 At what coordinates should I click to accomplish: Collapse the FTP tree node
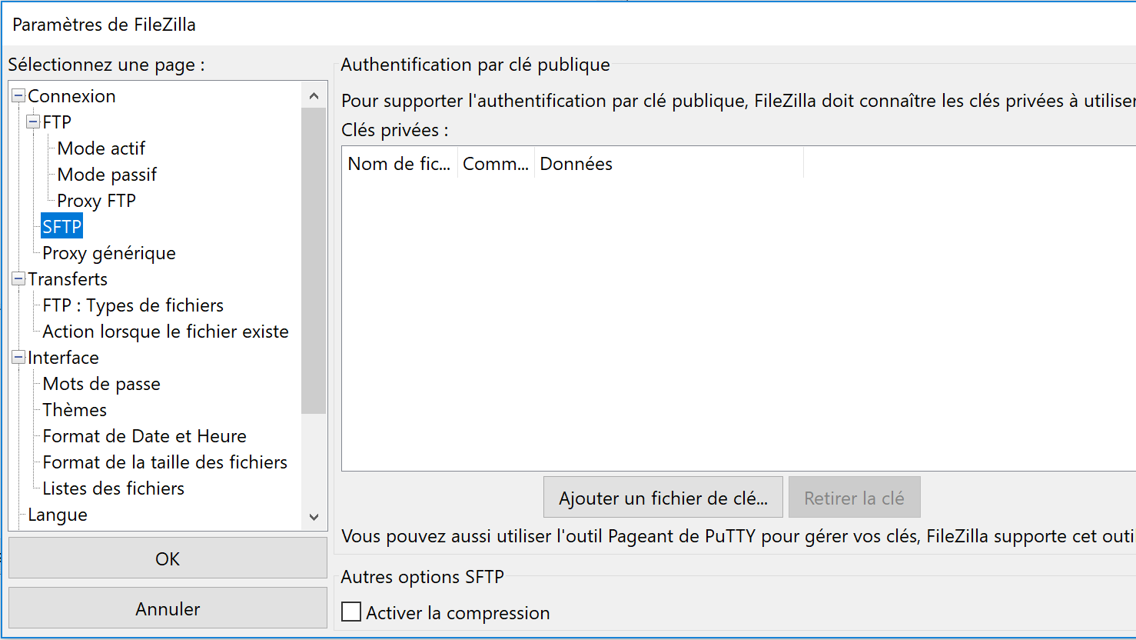tap(34, 122)
